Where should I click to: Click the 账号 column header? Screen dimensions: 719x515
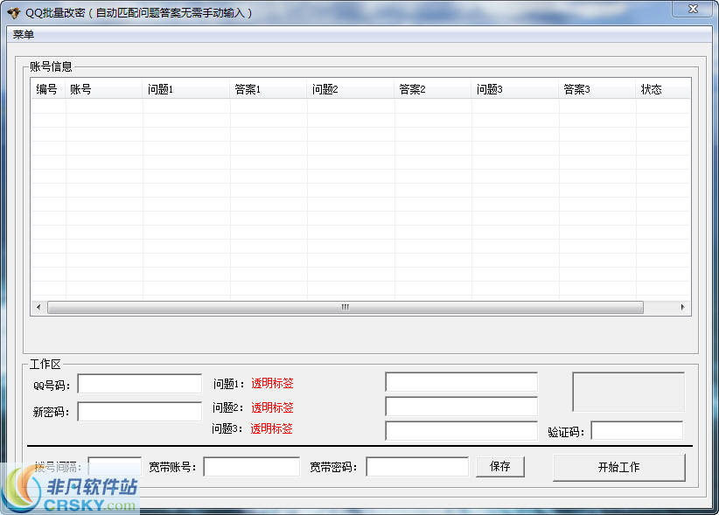[x=104, y=89]
